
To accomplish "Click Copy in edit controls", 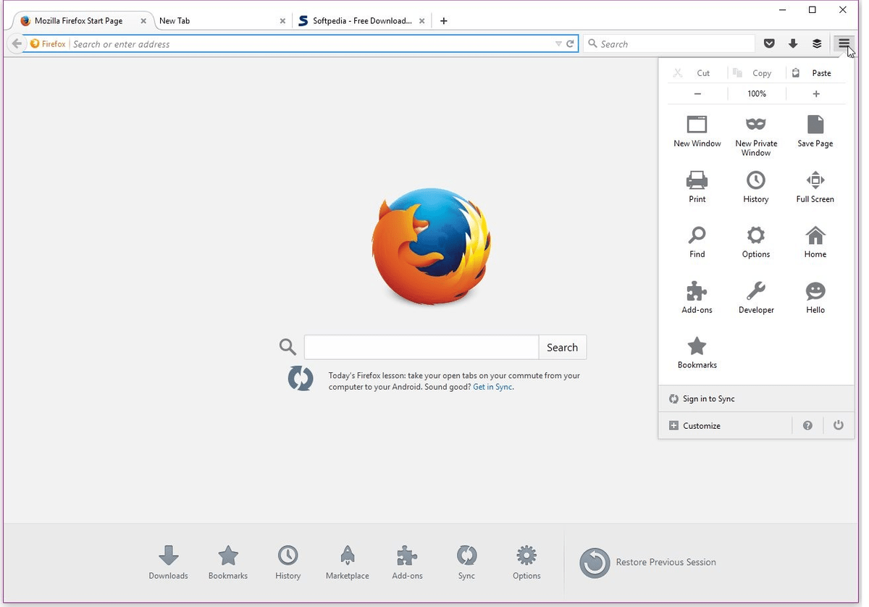I will tap(756, 73).
